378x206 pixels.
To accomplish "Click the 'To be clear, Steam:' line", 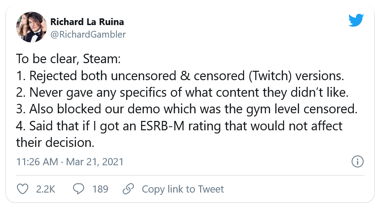I will pos(69,59).
